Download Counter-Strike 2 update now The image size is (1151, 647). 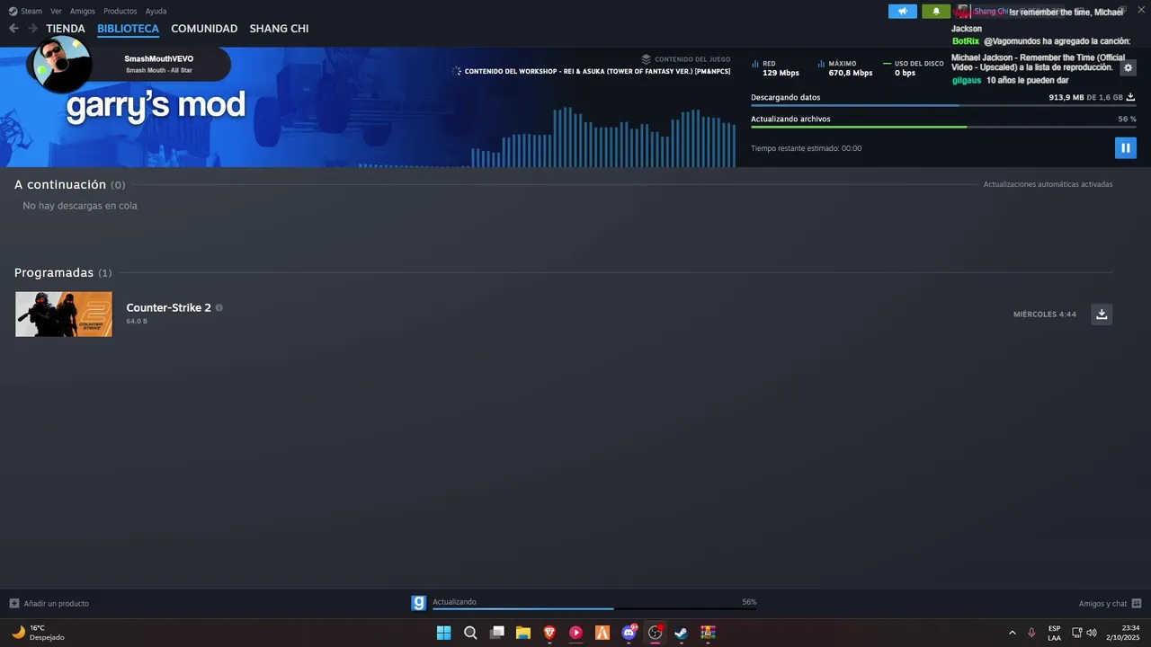(x=1102, y=314)
